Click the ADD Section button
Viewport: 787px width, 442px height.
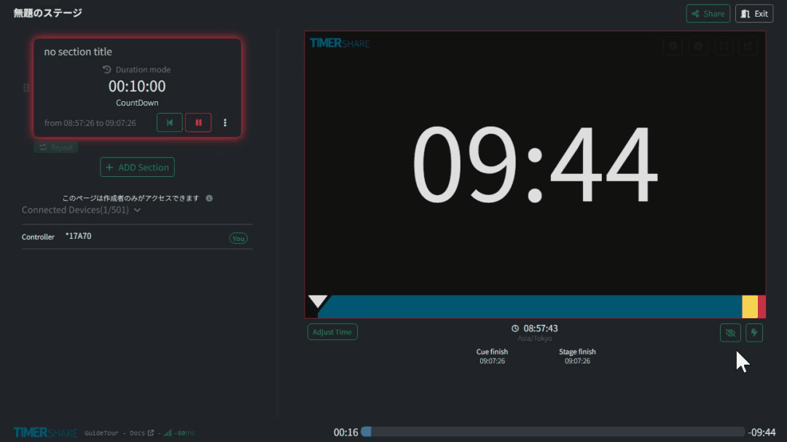tap(137, 167)
